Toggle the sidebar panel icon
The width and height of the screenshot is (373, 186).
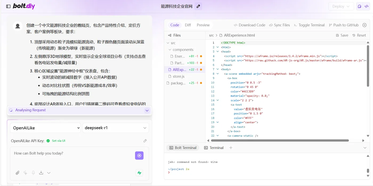[8, 6]
